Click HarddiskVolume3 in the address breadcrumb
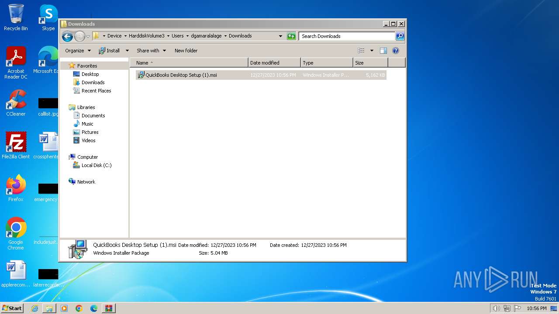 click(x=147, y=36)
